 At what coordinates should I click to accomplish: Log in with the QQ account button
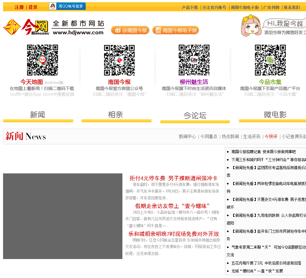pyautogui.click(x=67, y=6)
